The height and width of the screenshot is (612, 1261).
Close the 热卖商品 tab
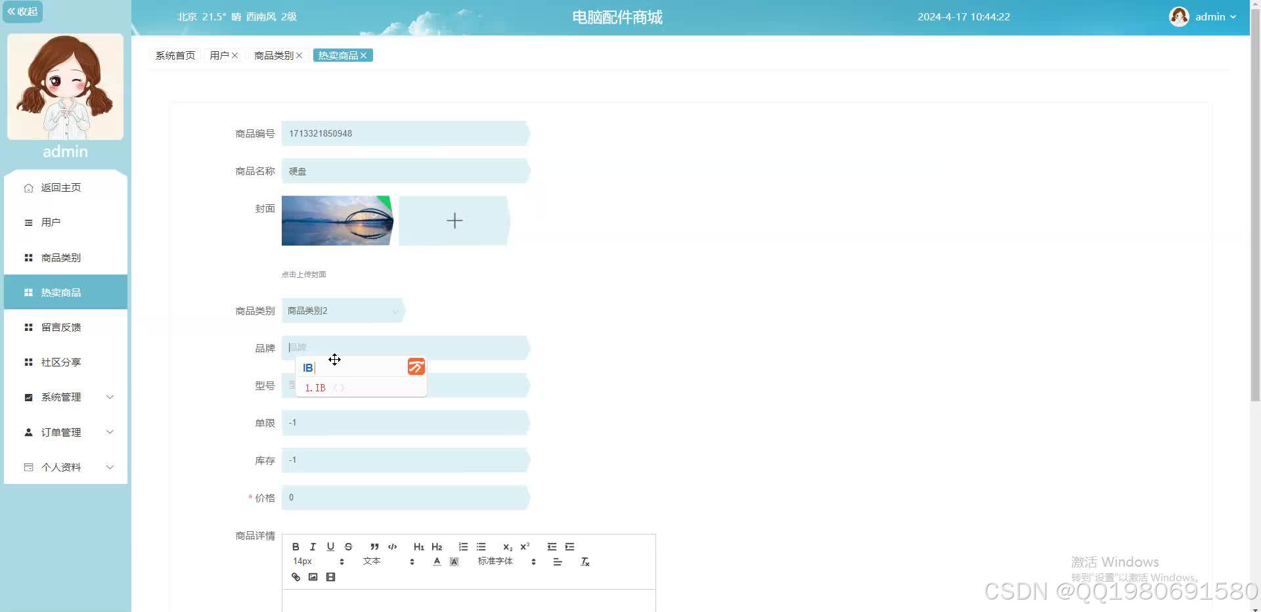click(363, 56)
